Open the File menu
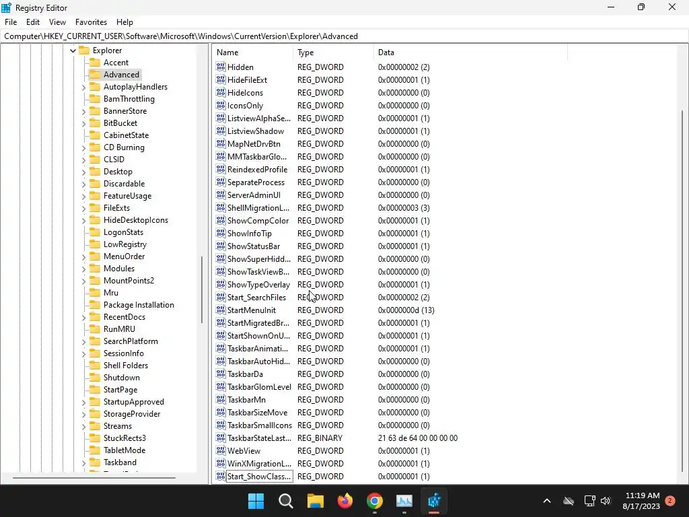Image resolution: width=689 pixels, height=517 pixels. (x=11, y=22)
